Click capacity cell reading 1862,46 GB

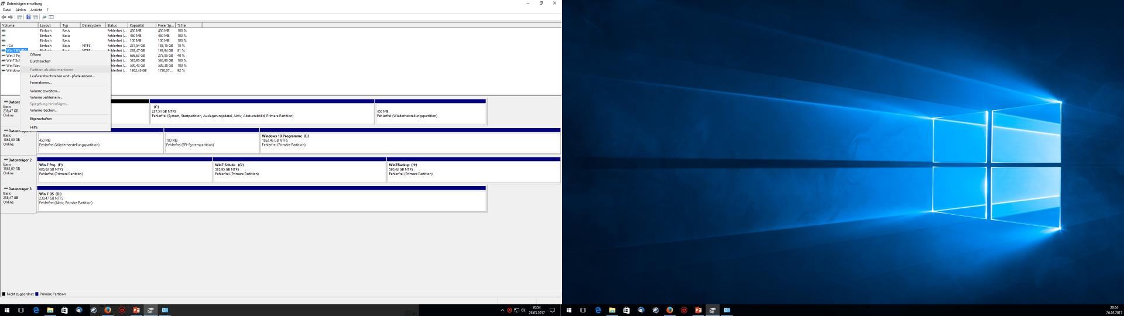tap(138, 70)
